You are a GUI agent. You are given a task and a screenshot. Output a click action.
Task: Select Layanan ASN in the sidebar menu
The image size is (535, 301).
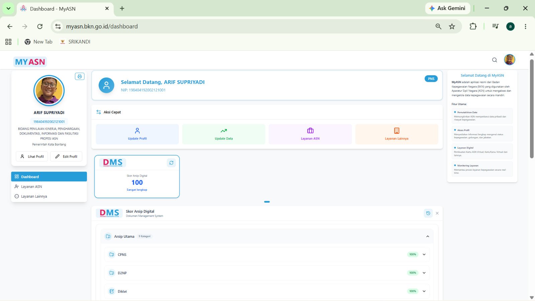(x=49, y=187)
